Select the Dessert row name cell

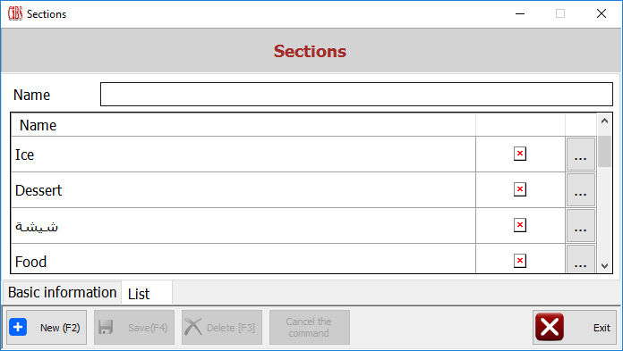[243, 190]
